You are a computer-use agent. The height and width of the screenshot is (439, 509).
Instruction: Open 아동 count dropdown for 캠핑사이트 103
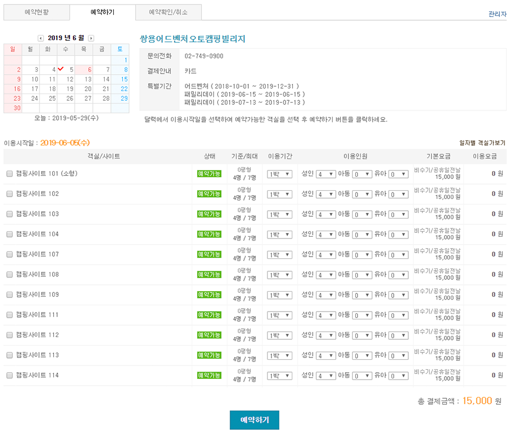362,215
